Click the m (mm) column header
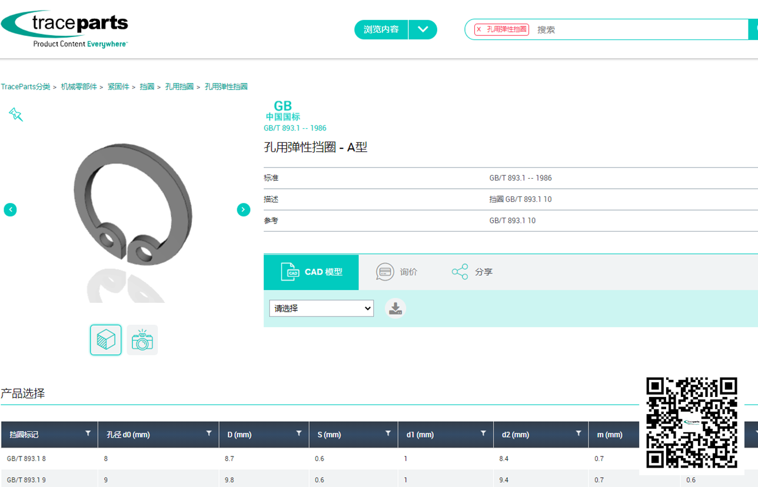Viewport: 758px width, 487px height. coord(610,435)
